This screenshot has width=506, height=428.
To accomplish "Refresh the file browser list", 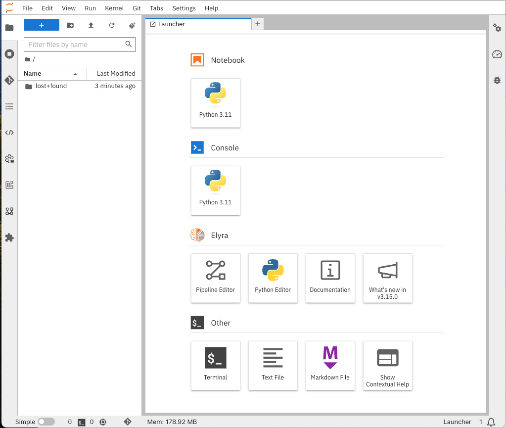I will coord(112,25).
